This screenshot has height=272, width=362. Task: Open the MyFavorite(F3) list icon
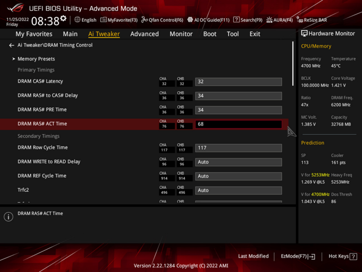pyautogui.click(x=103, y=20)
